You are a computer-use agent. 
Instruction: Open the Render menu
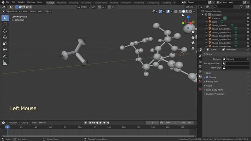point(21,2)
